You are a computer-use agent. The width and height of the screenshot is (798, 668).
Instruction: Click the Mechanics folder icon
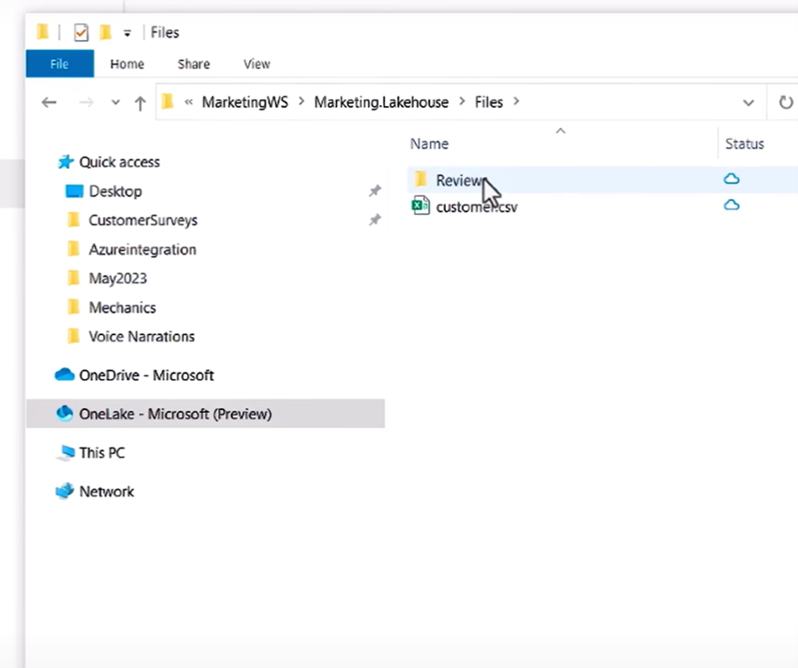(74, 307)
